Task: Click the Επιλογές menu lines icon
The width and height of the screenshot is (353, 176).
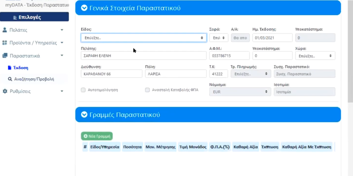Action: (15, 18)
